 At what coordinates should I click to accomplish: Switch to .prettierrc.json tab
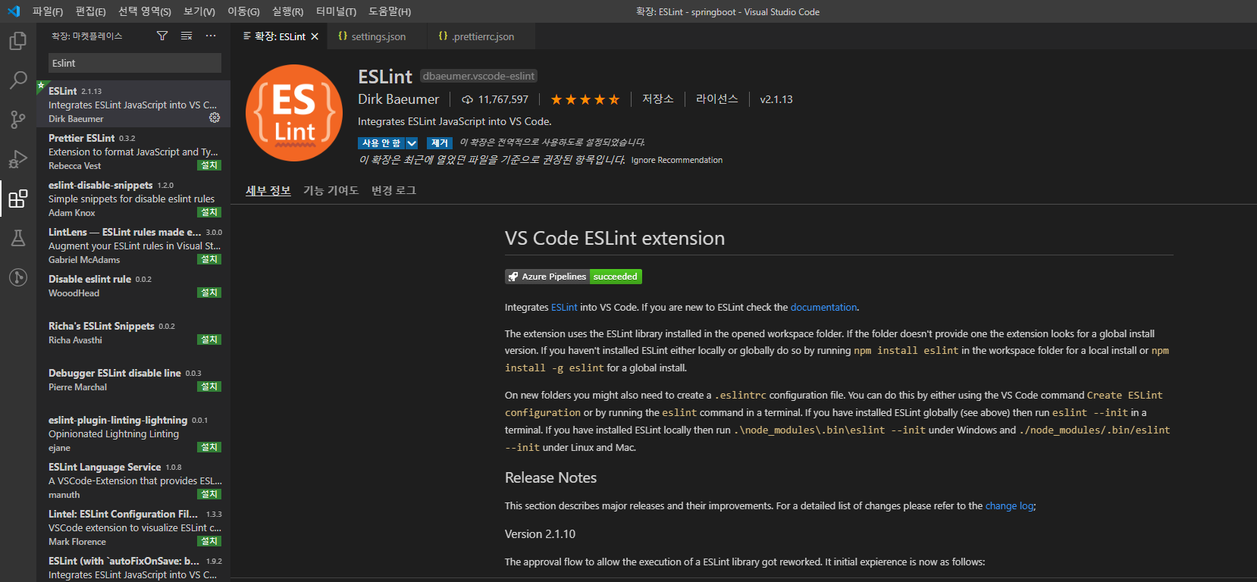click(482, 36)
